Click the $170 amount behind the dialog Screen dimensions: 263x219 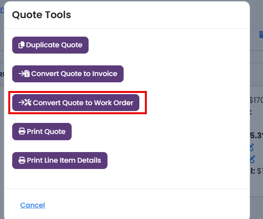256,100
